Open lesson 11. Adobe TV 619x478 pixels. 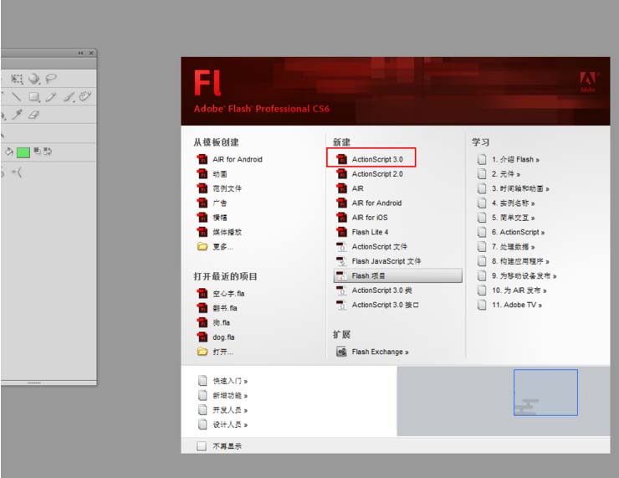pos(509,305)
